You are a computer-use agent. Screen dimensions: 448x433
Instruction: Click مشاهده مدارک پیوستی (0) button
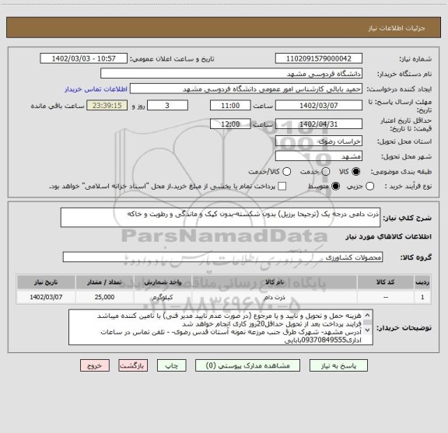(x=247, y=365)
